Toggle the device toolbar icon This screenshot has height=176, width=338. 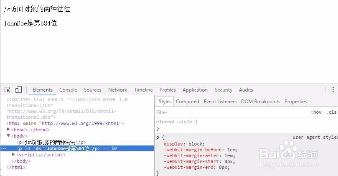[x=18, y=89]
